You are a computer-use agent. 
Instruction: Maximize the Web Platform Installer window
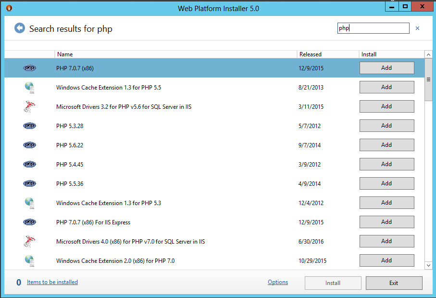click(x=405, y=6)
